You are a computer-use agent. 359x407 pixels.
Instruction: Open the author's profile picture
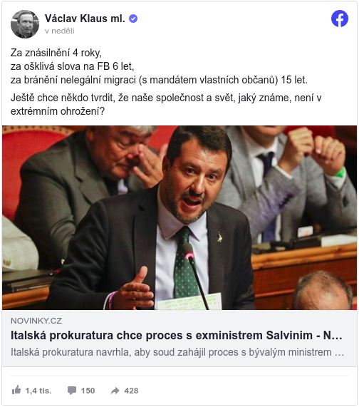tap(25, 24)
